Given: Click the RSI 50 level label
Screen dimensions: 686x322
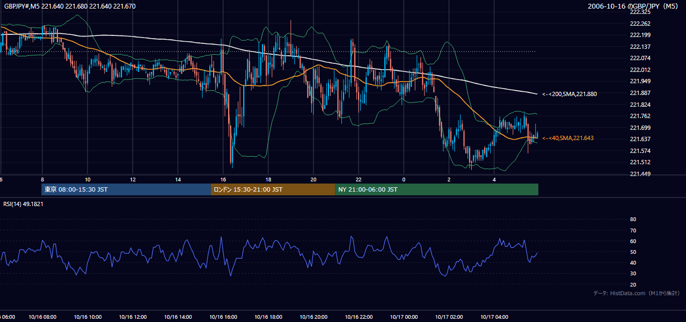Looking at the screenshot, I should pyautogui.click(x=633, y=252).
